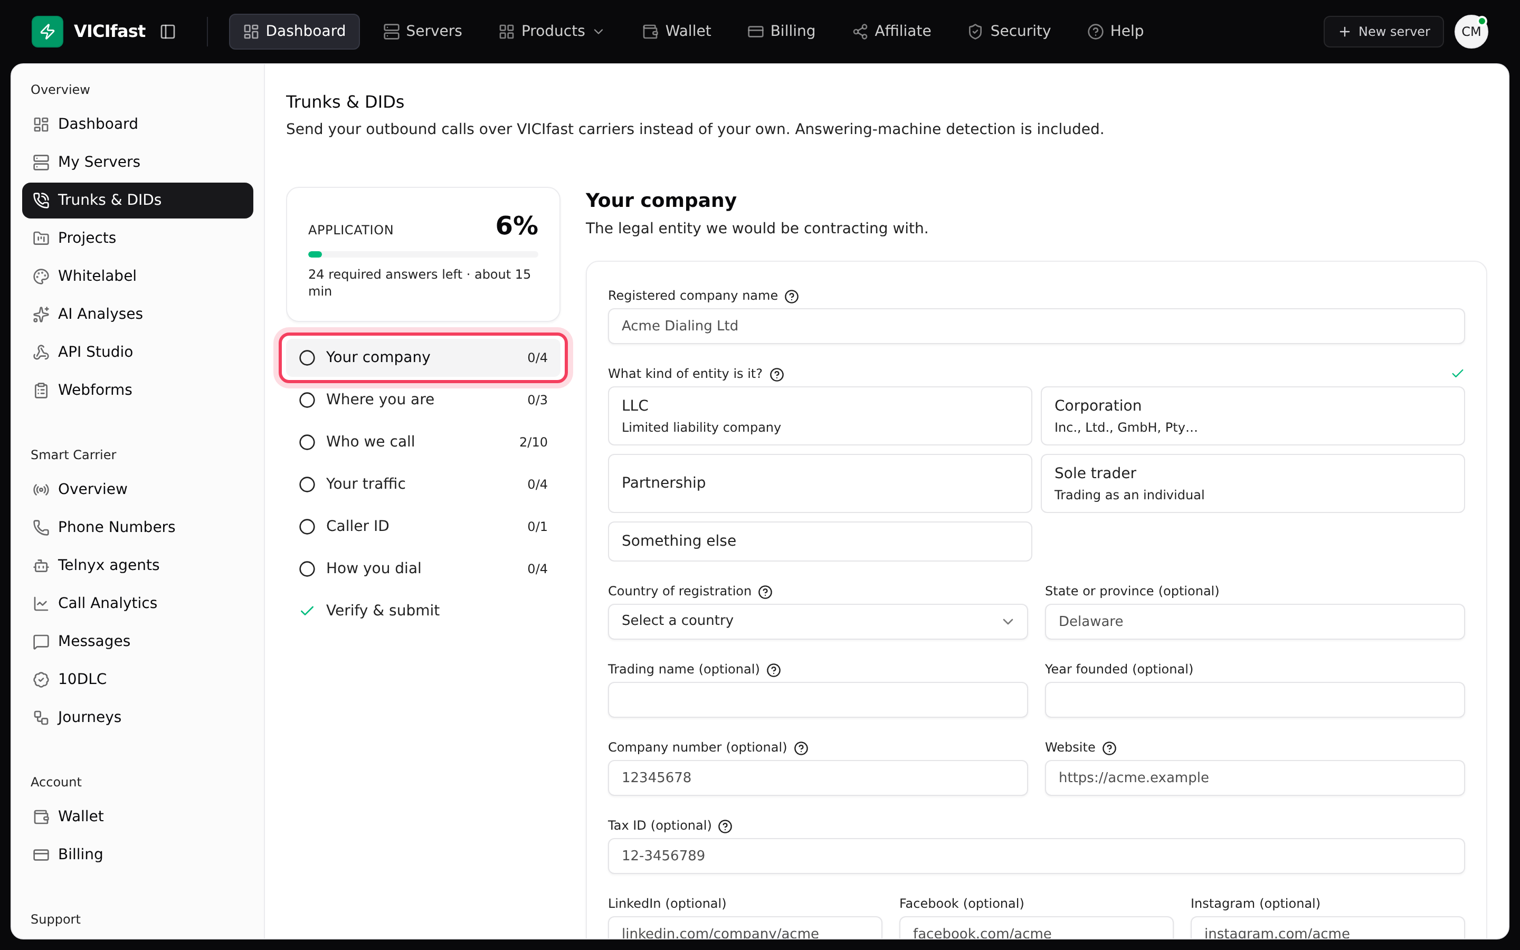
Task: Click the help icon next to Tax ID
Action: 725,826
